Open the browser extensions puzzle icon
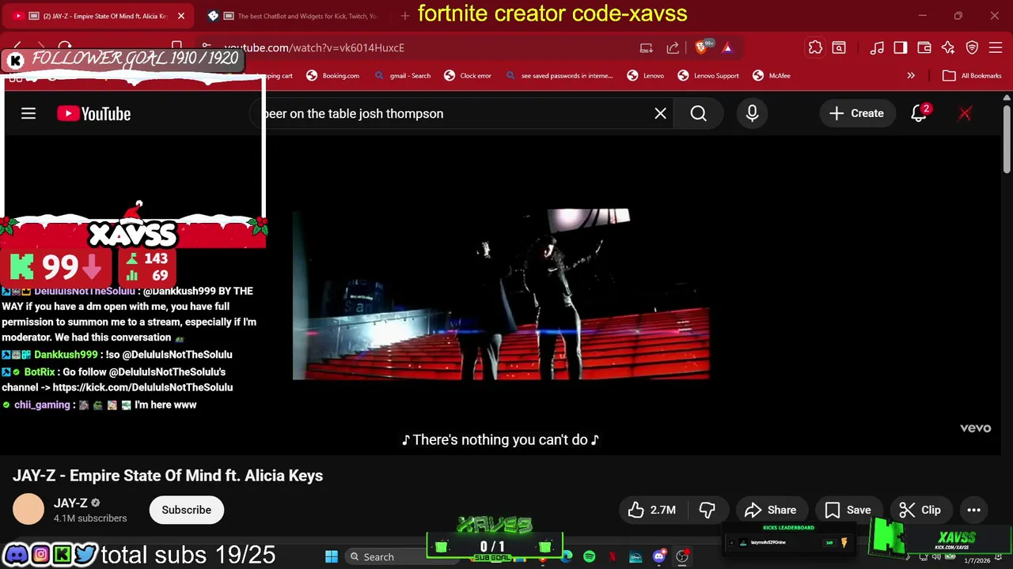Screen dimensions: 1013x569 tap(815, 47)
